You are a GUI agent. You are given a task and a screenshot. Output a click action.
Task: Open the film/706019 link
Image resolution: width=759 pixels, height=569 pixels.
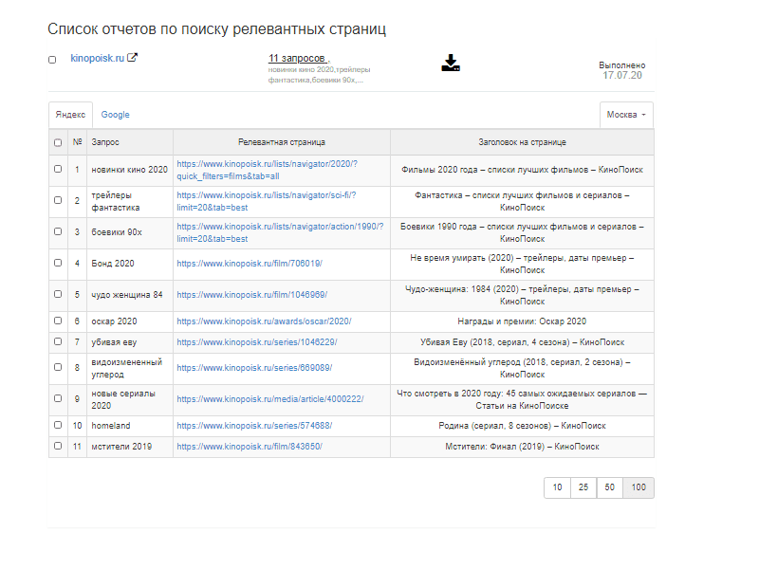click(250, 264)
